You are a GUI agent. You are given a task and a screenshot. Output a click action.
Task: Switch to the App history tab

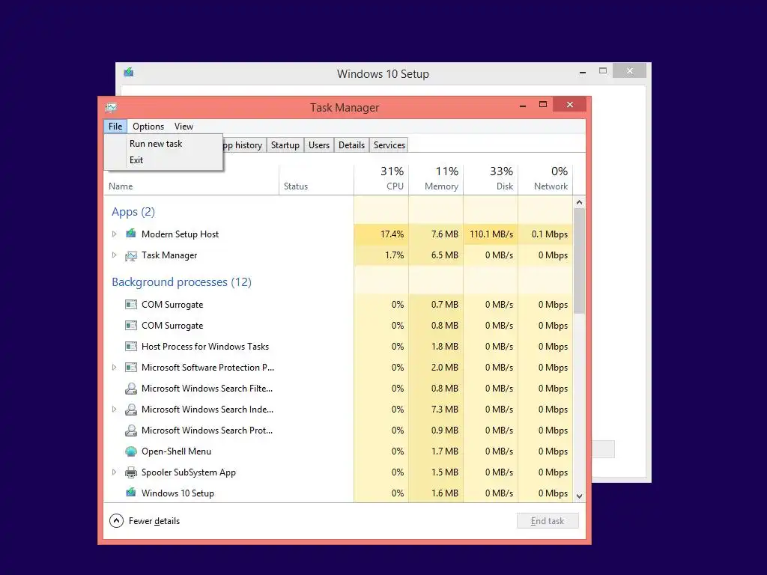243,145
